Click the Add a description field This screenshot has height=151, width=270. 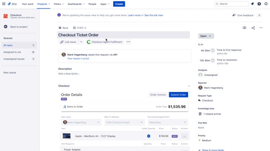tap(69, 74)
